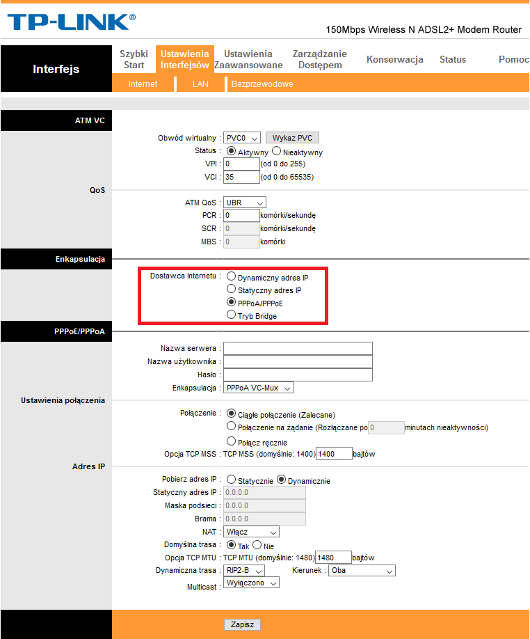Choose Dynamiczny adres IP option

pyautogui.click(x=232, y=276)
